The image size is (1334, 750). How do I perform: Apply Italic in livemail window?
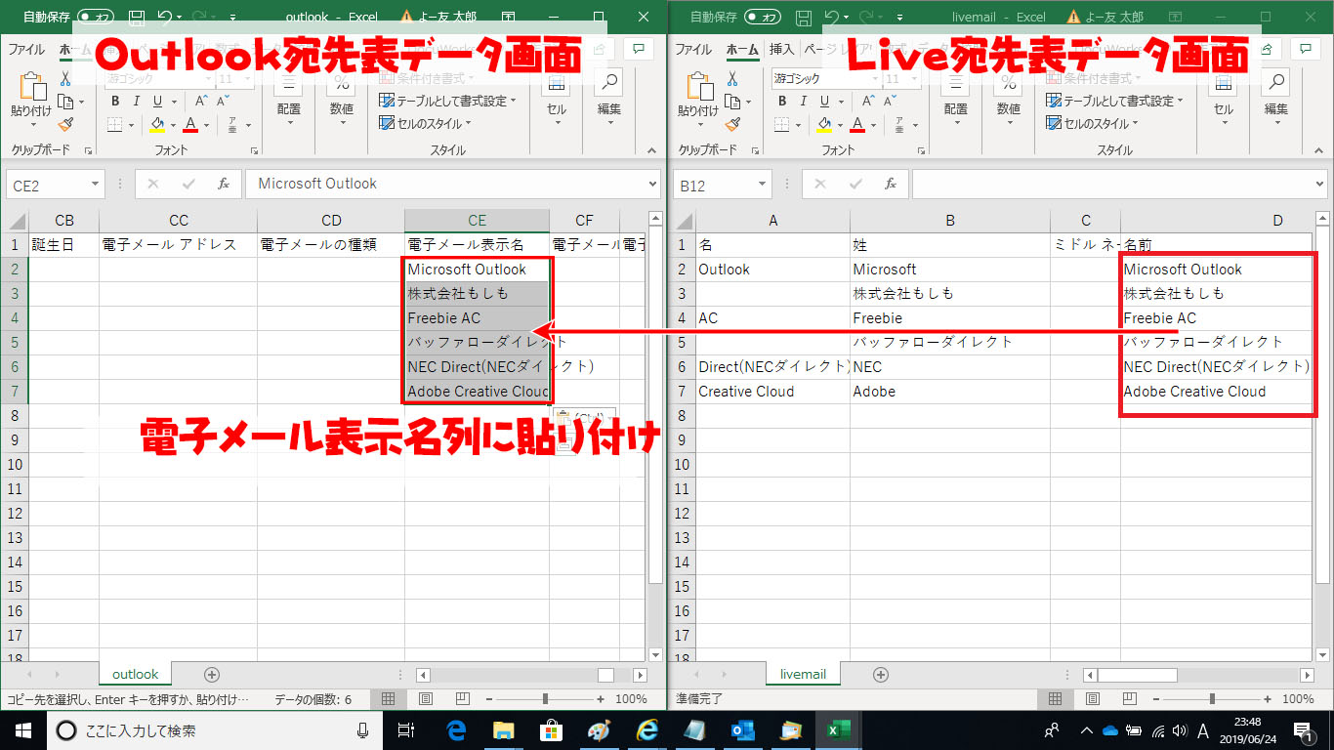[x=804, y=101]
